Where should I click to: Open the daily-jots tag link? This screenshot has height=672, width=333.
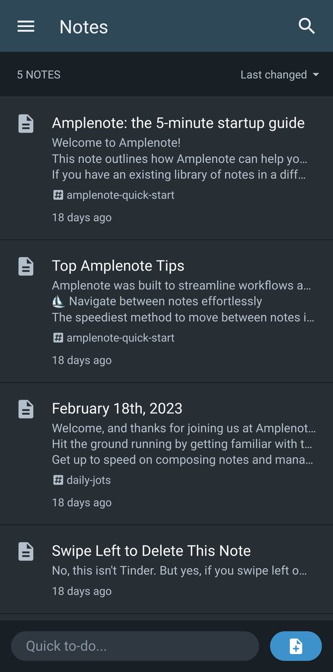[89, 479]
